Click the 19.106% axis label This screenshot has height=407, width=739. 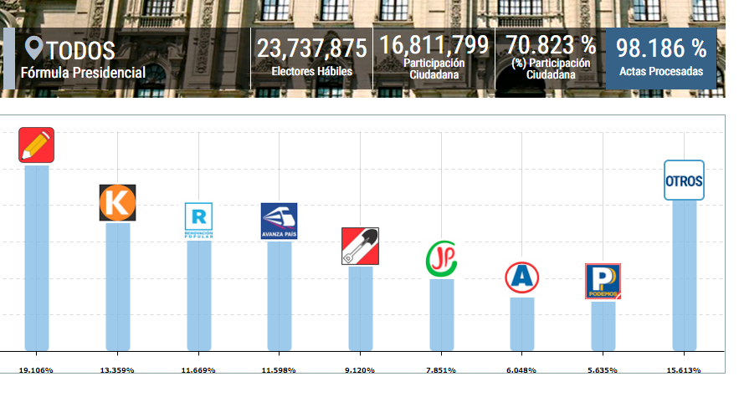pyautogui.click(x=36, y=370)
